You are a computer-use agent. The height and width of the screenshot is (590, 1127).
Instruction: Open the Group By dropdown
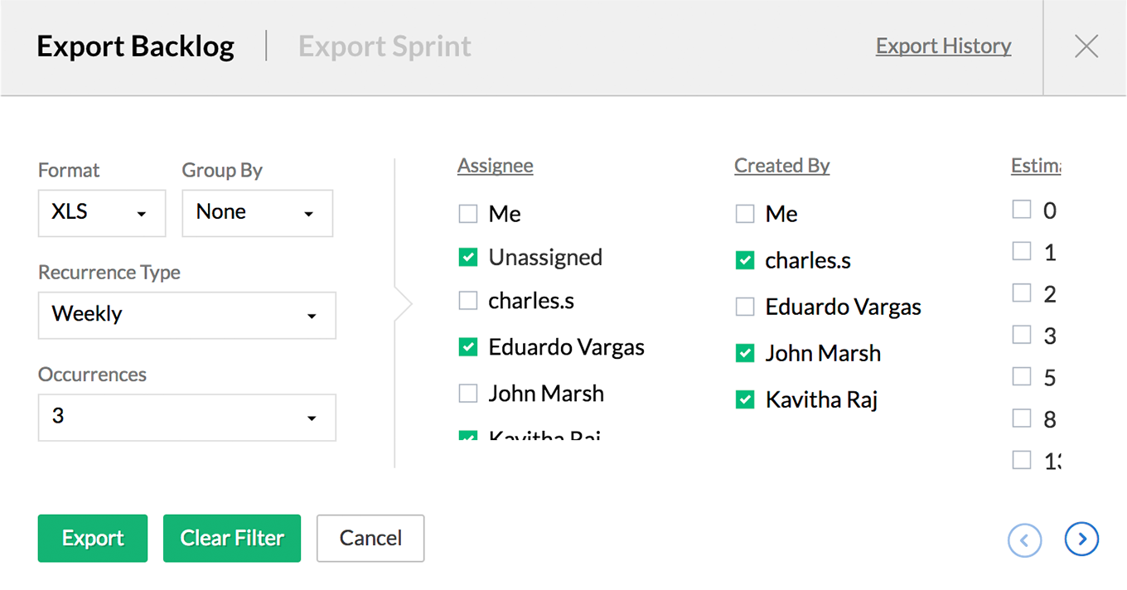(x=257, y=213)
